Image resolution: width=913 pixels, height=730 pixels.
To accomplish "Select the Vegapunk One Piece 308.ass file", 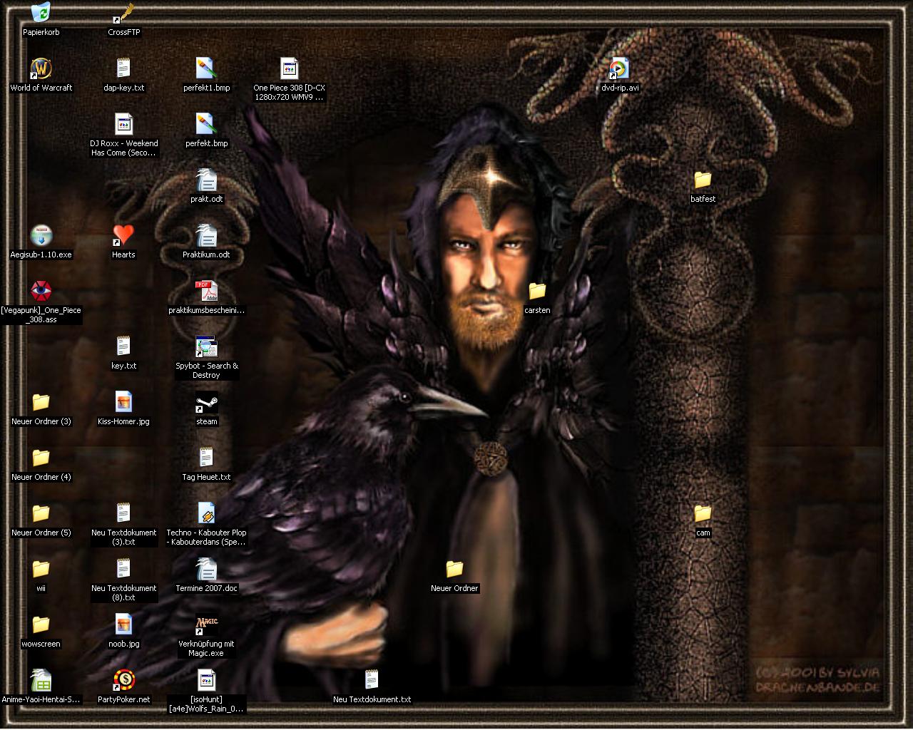I will (x=41, y=292).
